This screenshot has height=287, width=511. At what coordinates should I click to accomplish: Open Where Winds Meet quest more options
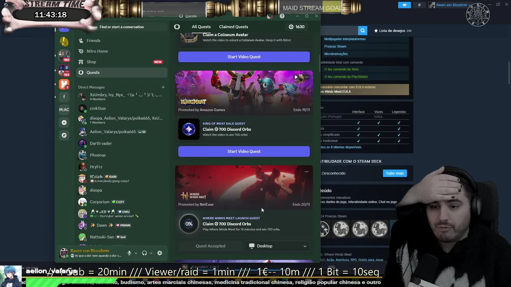[x=307, y=172]
